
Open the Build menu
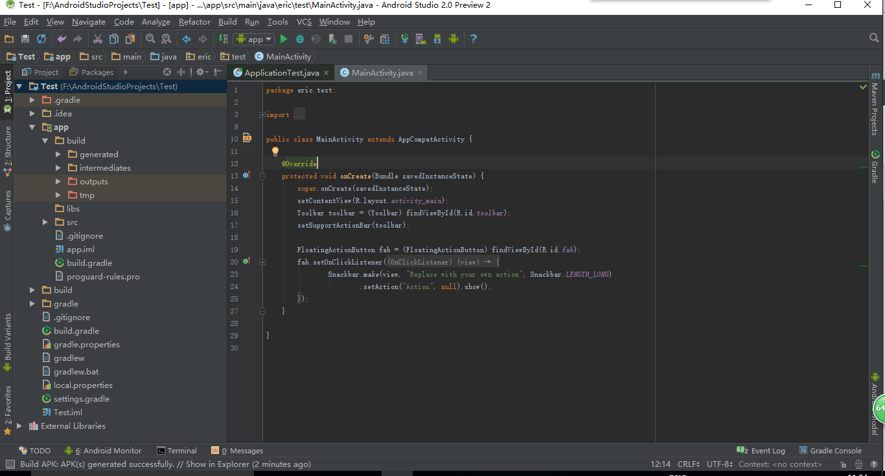227,21
